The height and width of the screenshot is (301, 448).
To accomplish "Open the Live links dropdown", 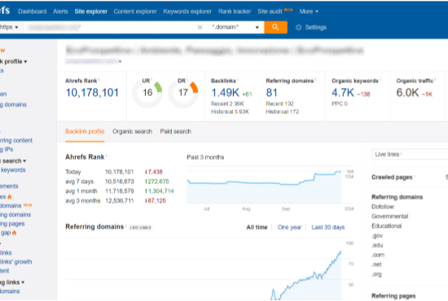I will (x=410, y=155).
